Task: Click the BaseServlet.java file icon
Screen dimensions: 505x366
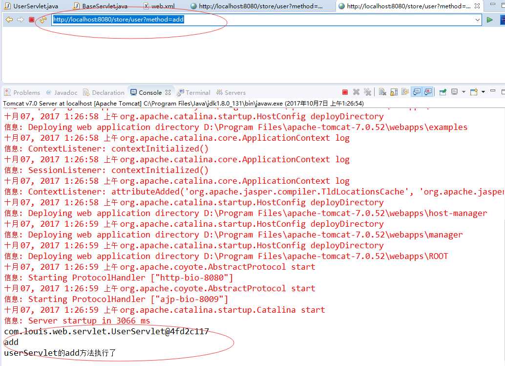Action: click(x=76, y=6)
